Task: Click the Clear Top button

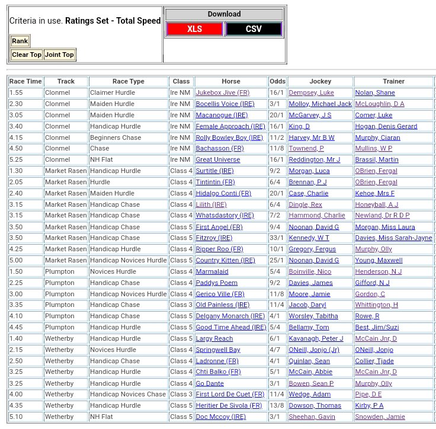Action: [x=27, y=55]
